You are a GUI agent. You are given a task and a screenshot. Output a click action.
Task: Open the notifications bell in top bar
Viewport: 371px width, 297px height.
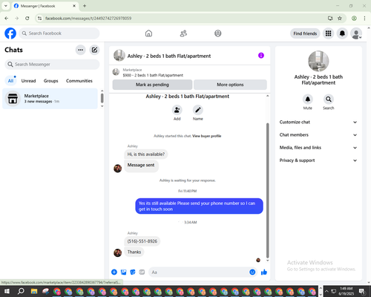point(342,33)
